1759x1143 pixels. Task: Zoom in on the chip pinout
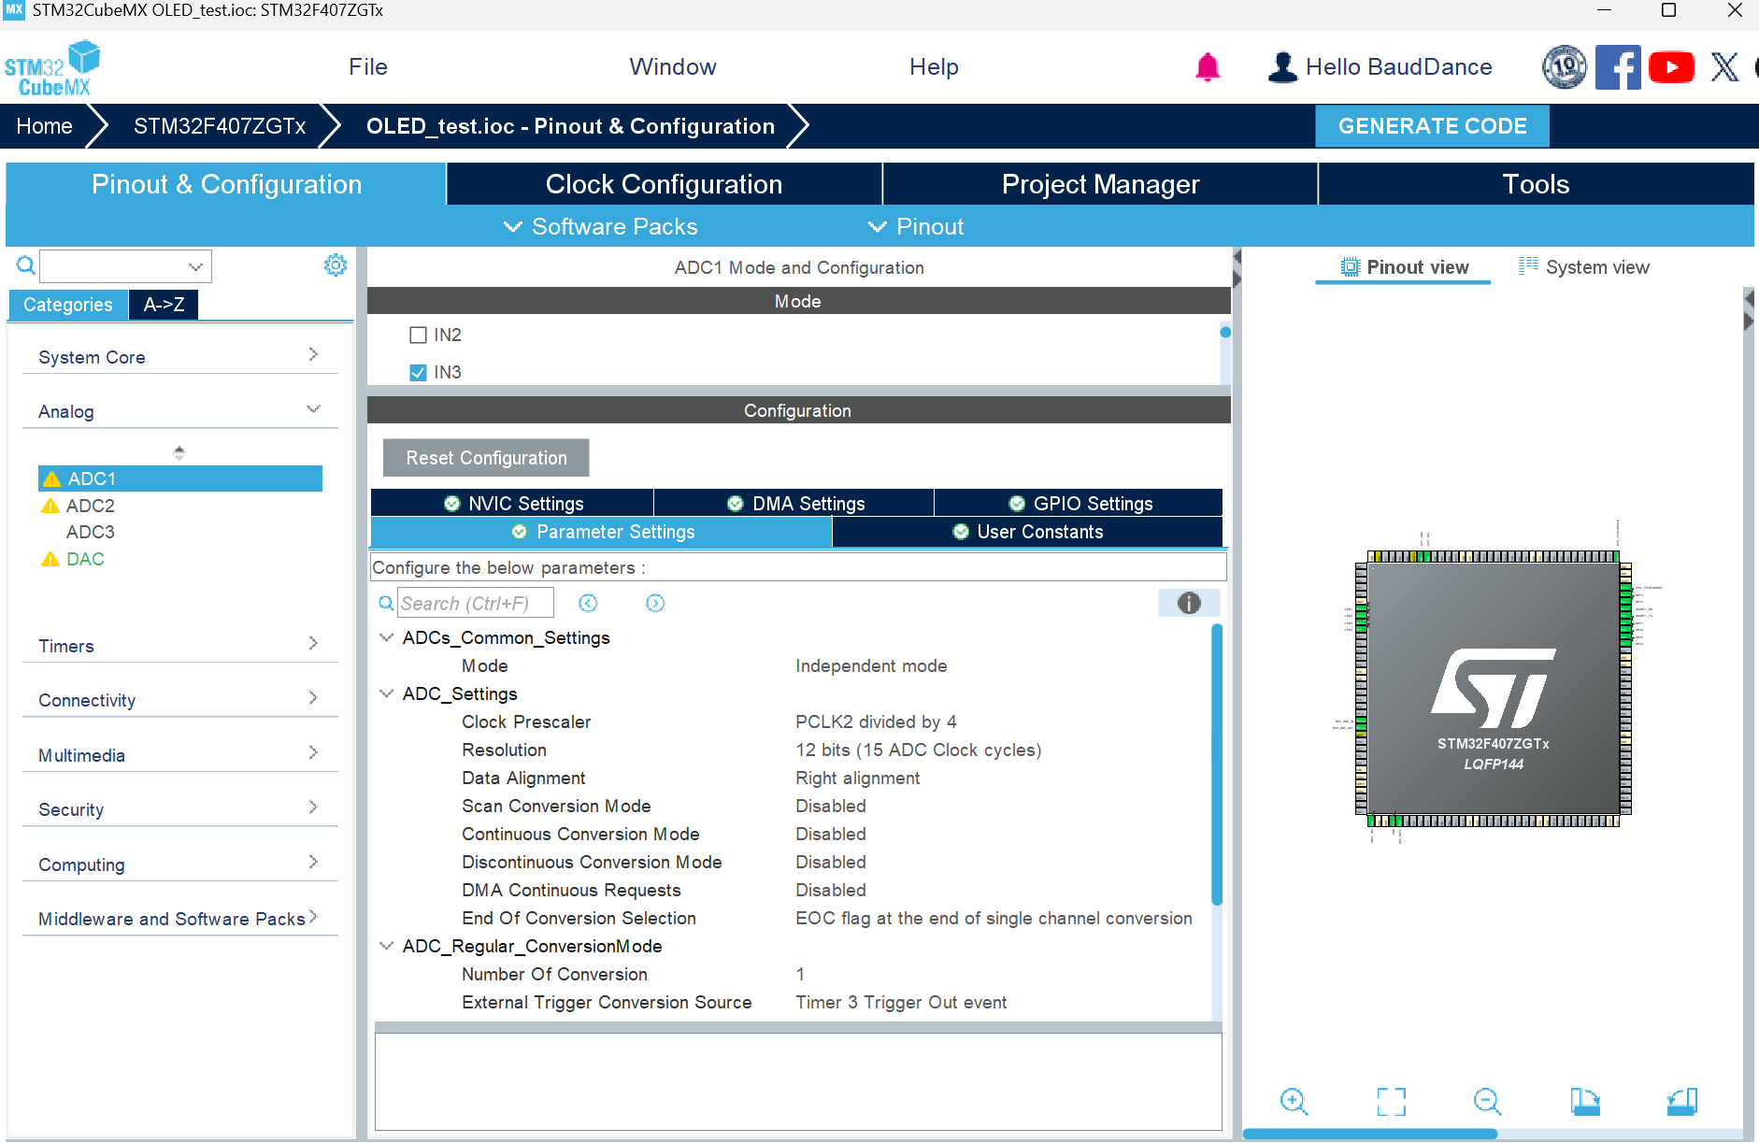(x=1294, y=1102)
